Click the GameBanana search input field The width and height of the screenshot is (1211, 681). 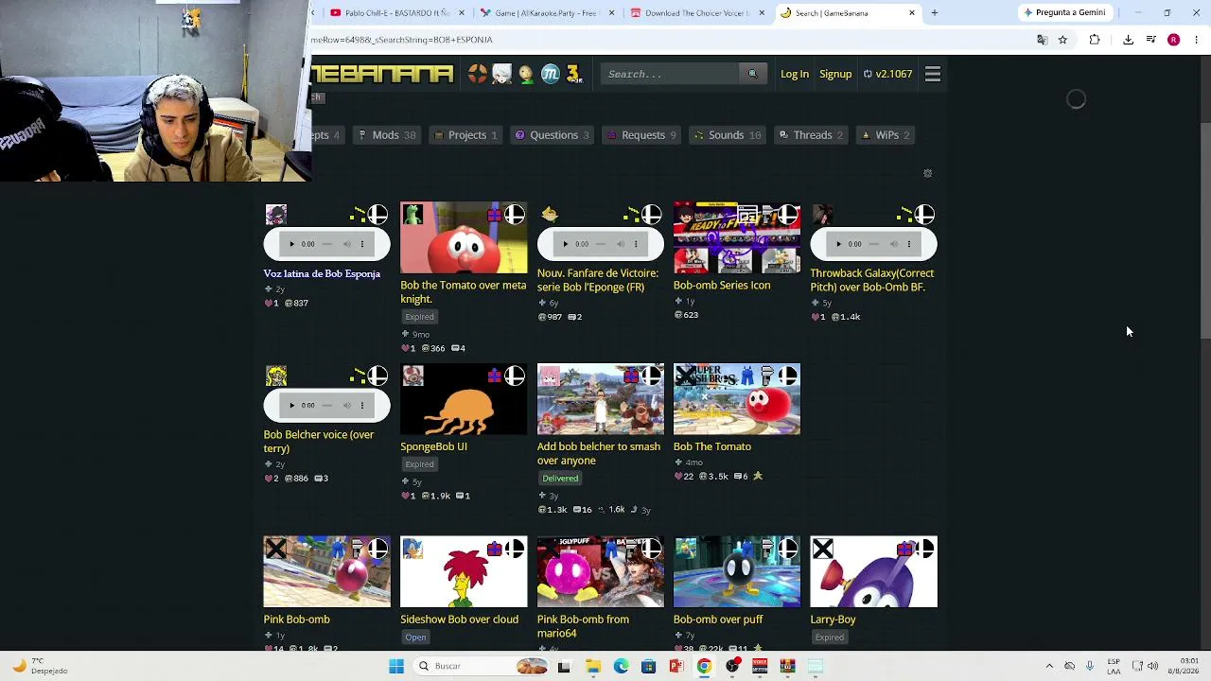click(x=671, y=74)
